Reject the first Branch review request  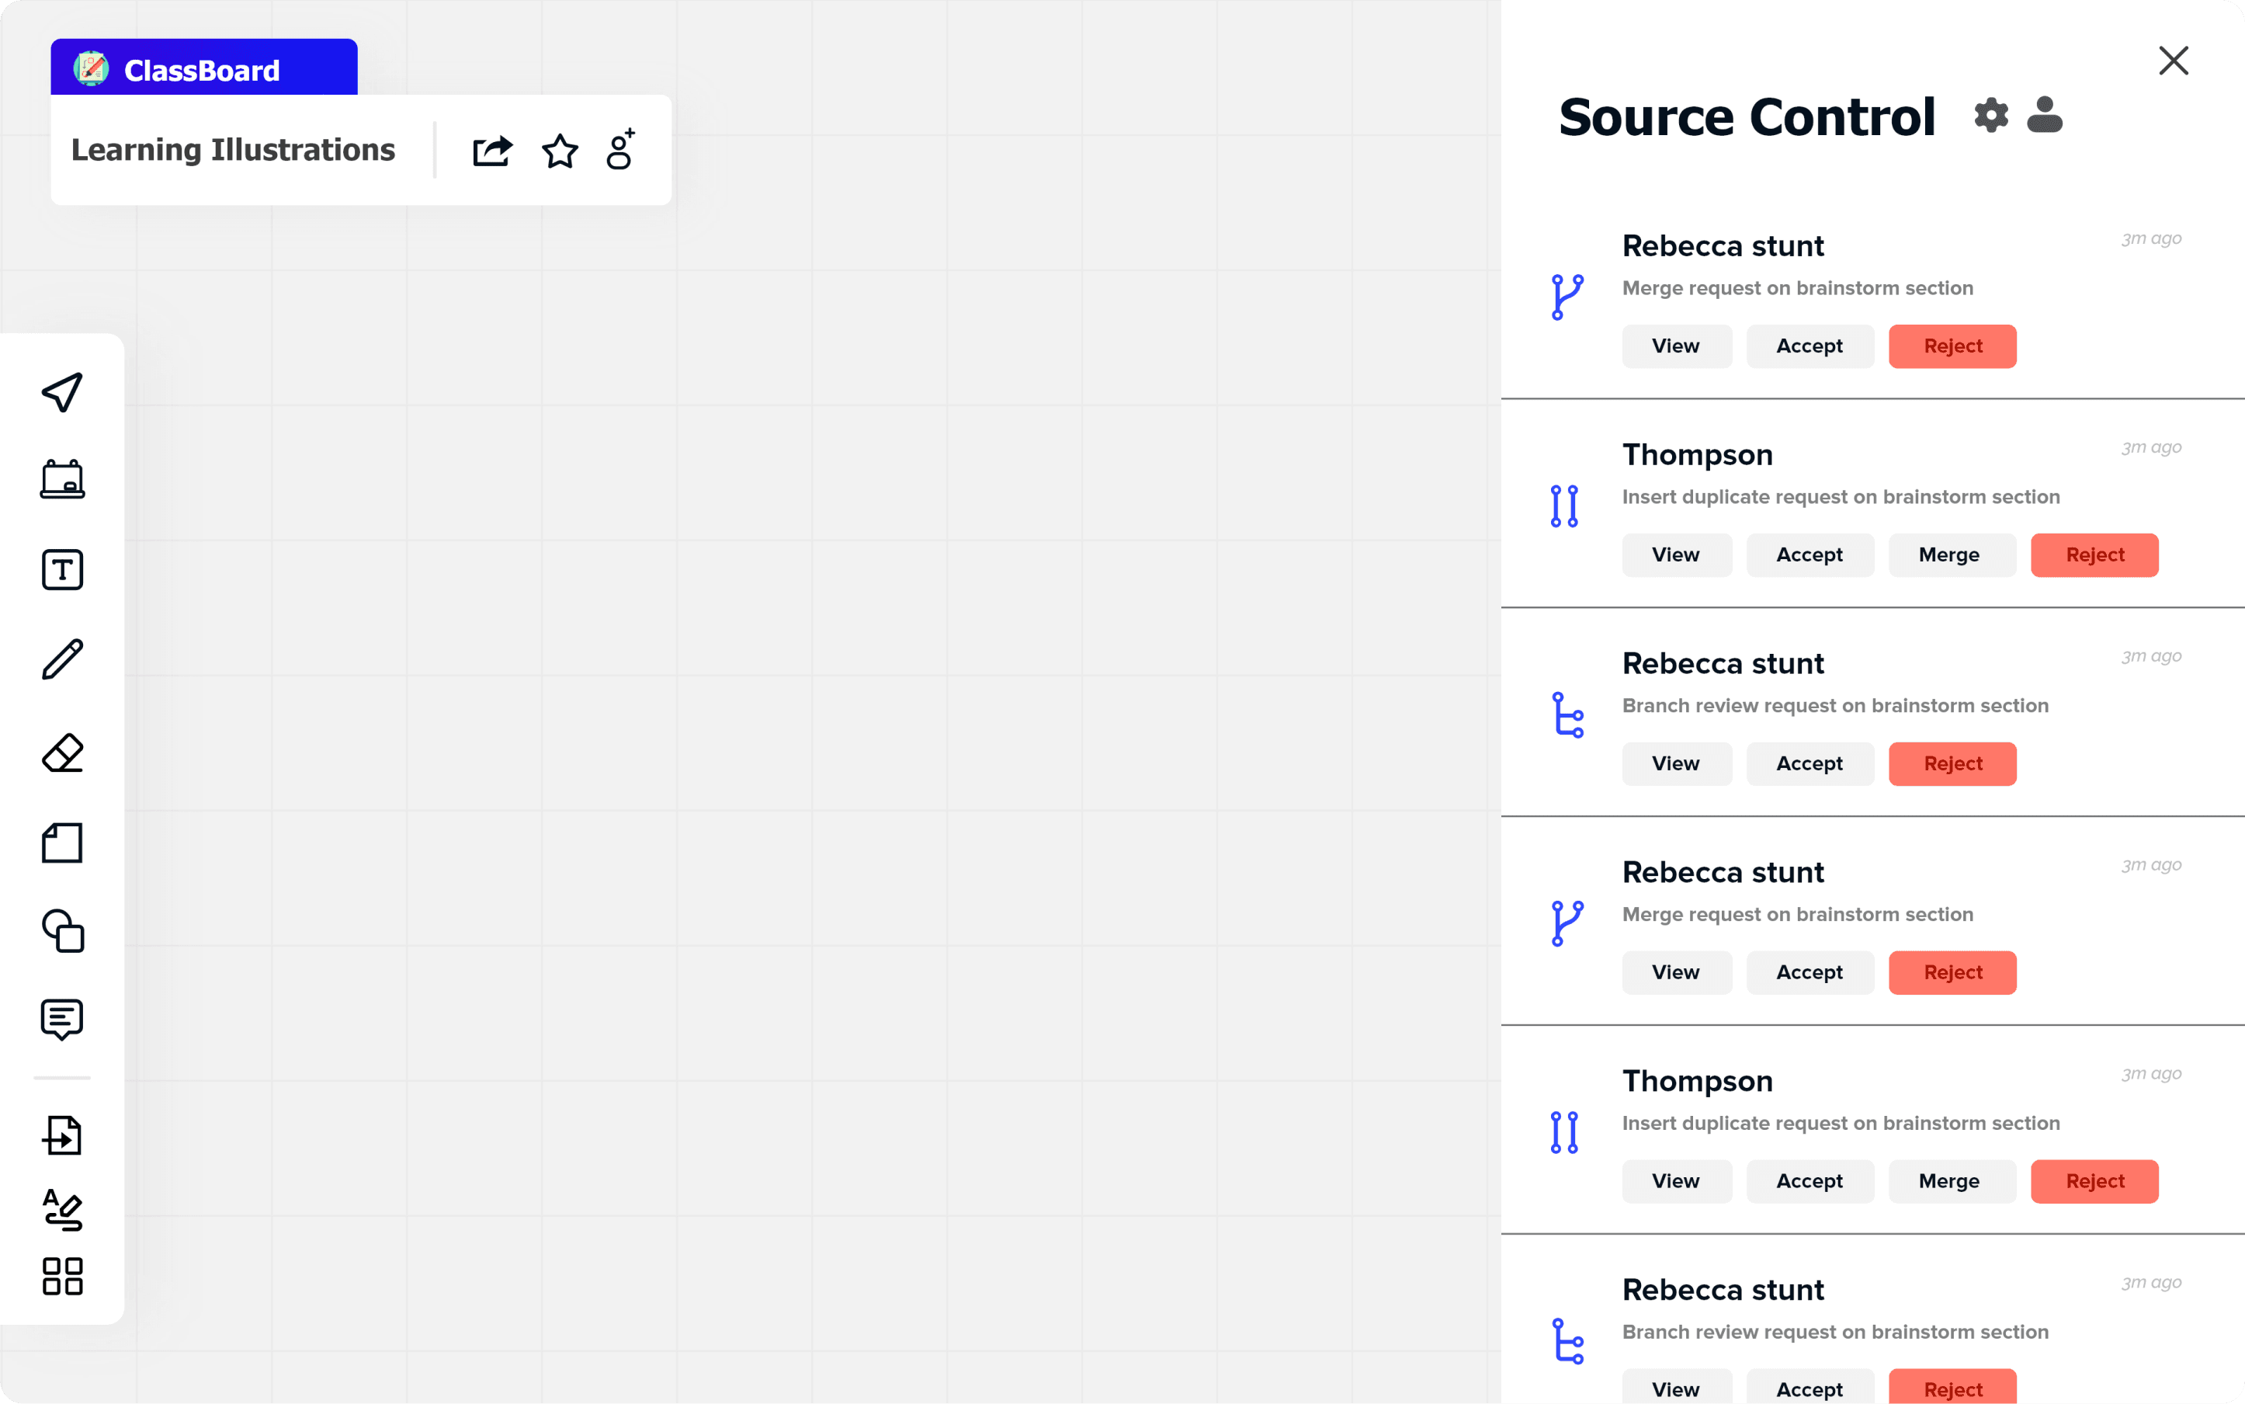tap(1952, 764)
